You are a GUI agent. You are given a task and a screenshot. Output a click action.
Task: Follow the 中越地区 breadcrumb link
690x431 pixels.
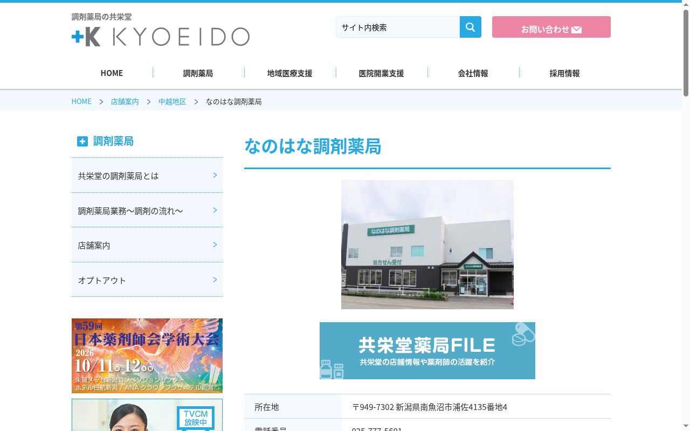[x=172, y=101]
